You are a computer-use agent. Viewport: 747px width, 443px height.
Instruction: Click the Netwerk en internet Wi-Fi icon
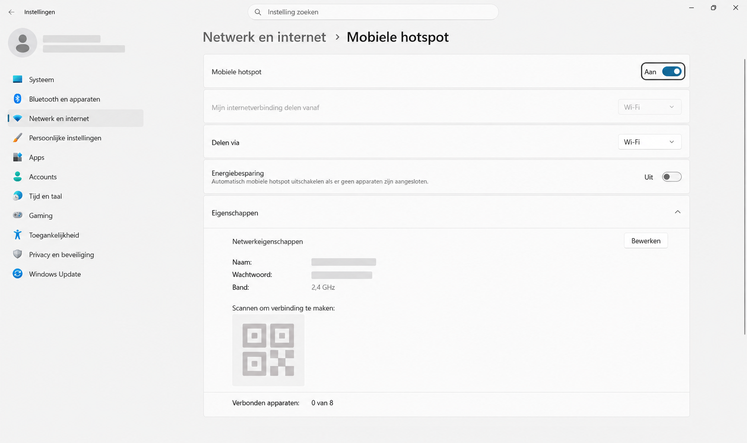(17, 118)
